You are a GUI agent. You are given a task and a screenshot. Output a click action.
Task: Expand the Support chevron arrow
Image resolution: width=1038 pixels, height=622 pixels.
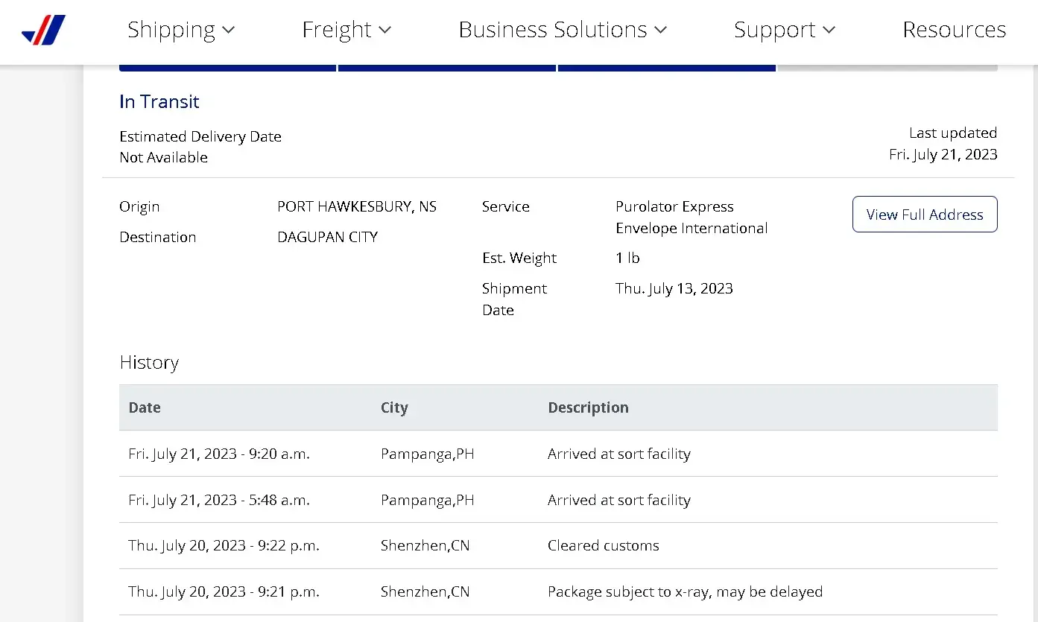(x=829, y=31)
